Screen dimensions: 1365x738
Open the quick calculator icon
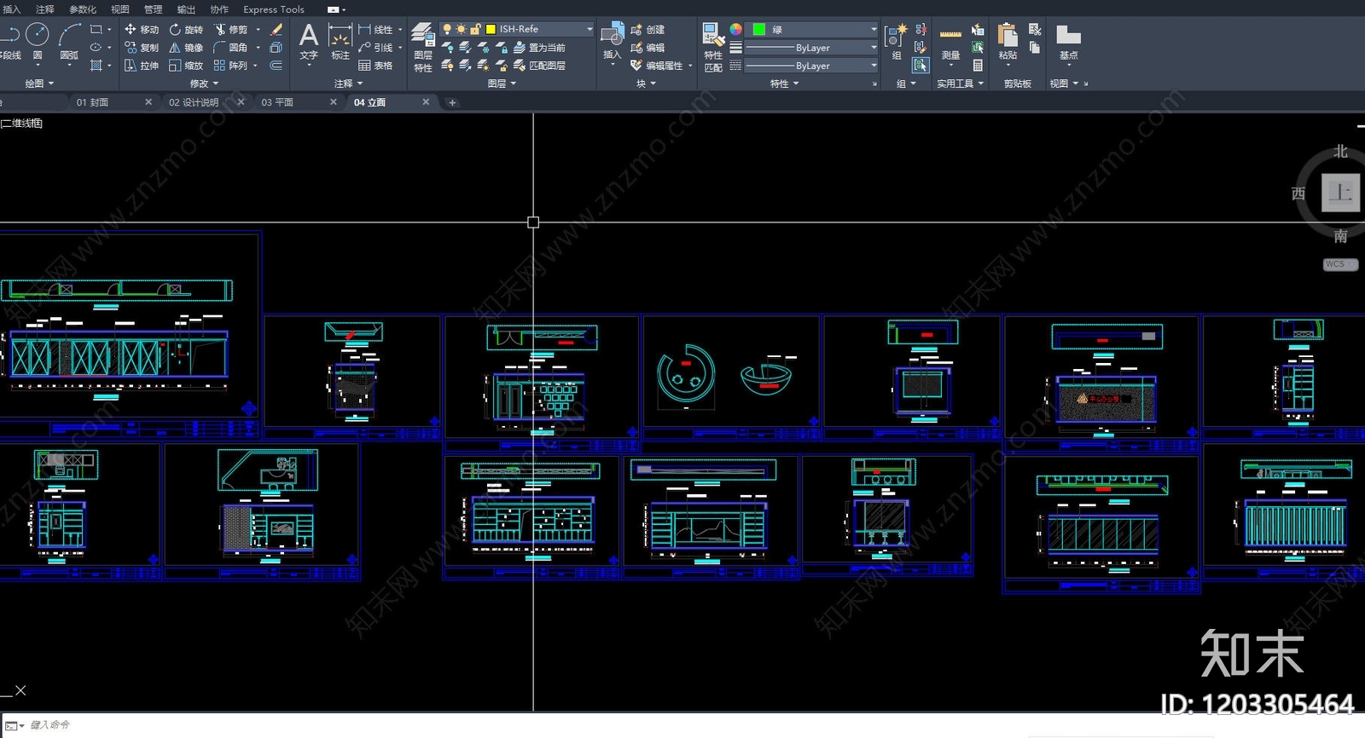[978, 66]
